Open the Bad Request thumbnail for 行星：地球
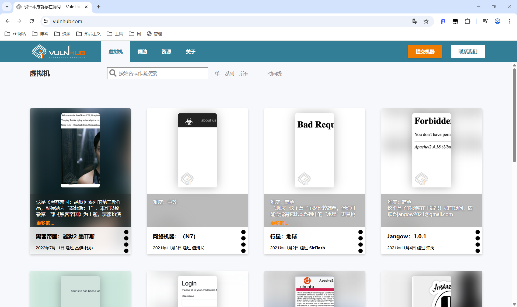The height and width of the screenshot is (307, 517). click(x=315, y=150)
